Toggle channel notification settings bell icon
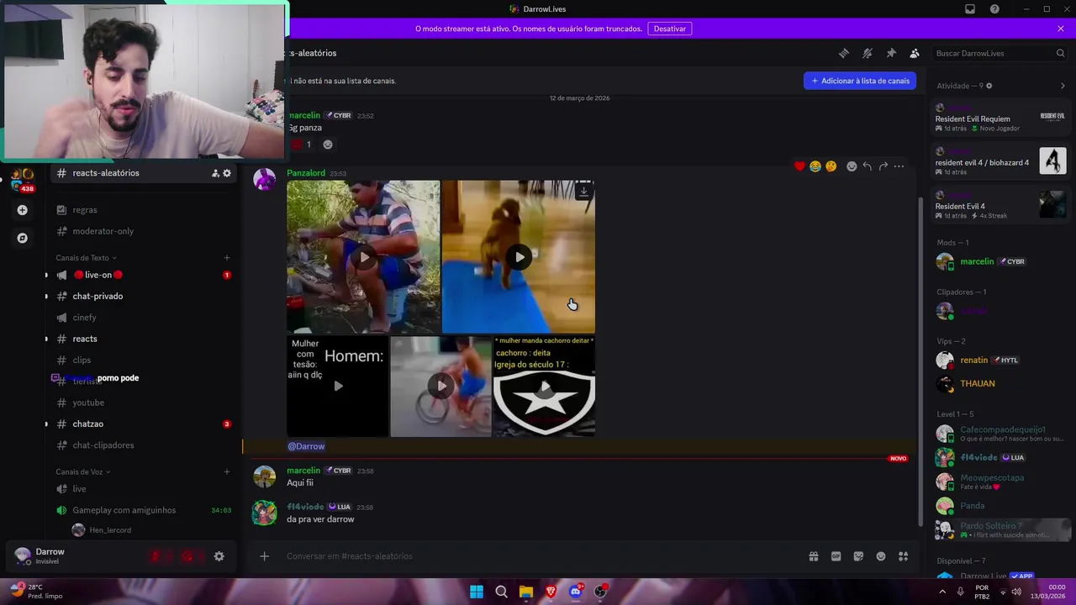This screenshot has height=605, width=1076. coord(868,53)
